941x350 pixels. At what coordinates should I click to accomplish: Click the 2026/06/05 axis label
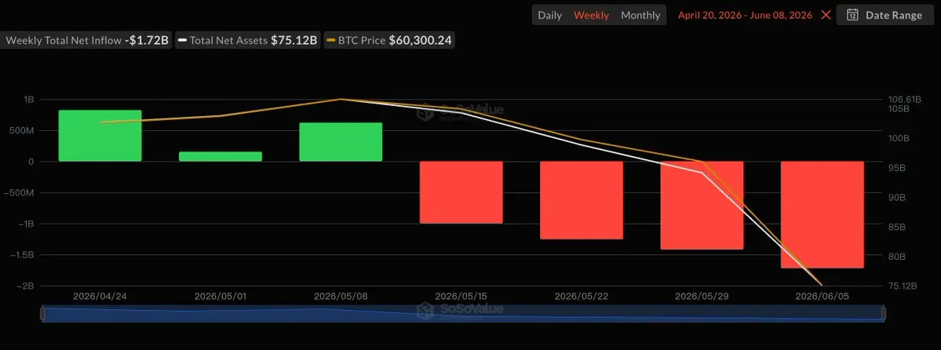(822, 296)
